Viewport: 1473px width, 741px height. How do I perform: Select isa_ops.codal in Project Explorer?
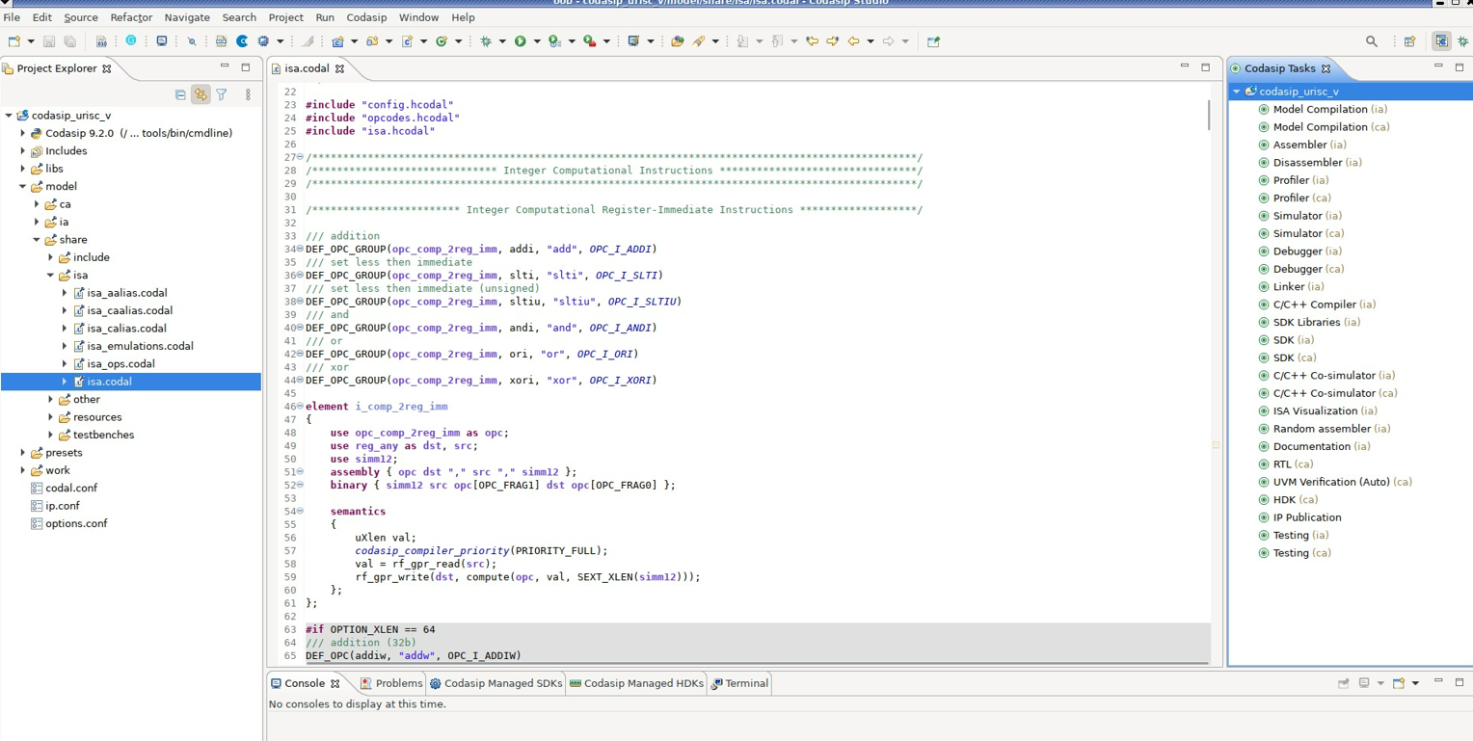point(121,364)
